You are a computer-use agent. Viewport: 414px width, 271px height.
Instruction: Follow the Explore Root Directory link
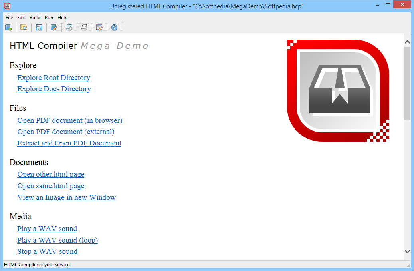tap(53, 78)
